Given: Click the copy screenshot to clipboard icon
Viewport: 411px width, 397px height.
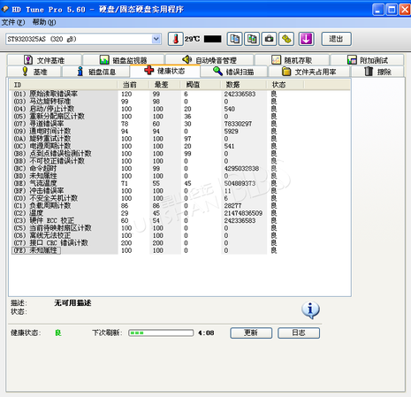Looking at the screenshot, I should (x=252, y=39).
